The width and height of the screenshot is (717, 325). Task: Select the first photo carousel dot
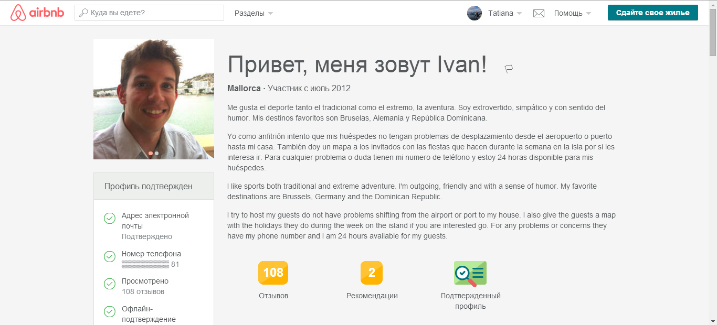point(151,153)
